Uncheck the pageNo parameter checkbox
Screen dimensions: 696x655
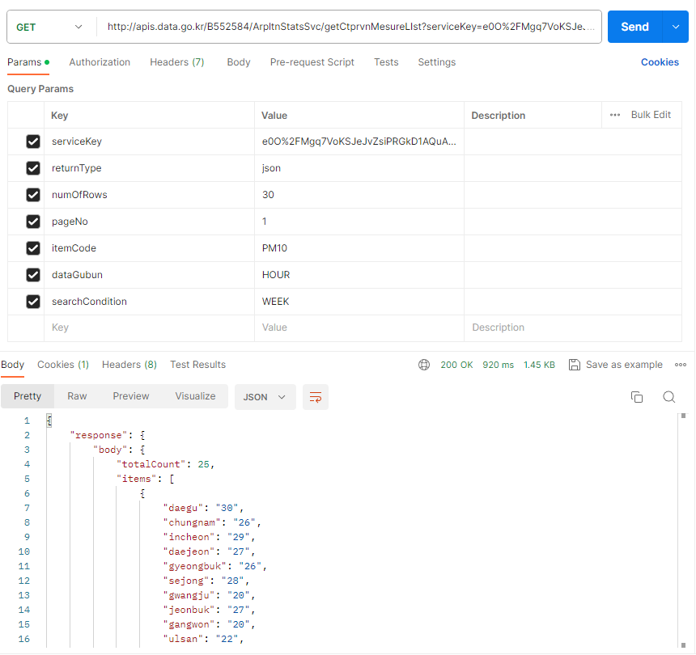(x=33, y=222)
